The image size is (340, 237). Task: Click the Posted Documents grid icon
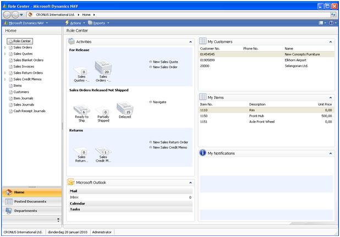pos(9,202)
